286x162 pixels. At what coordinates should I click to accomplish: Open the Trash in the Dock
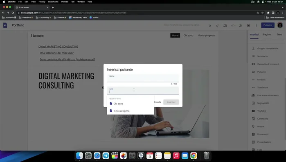(206, 155)
